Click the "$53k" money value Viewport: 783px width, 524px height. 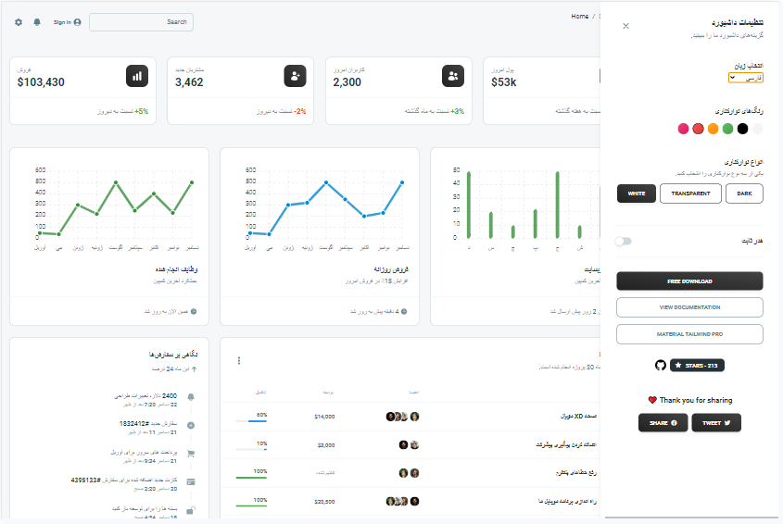point(504,82)
